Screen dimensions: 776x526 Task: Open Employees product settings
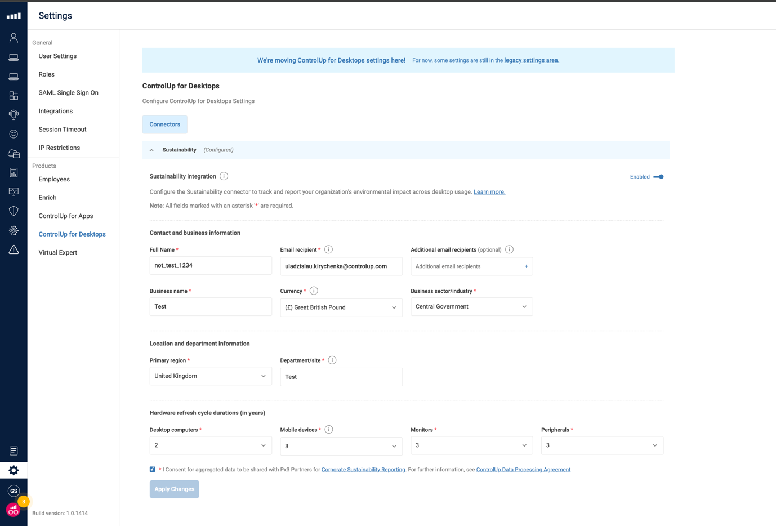[x=54, y=179]
